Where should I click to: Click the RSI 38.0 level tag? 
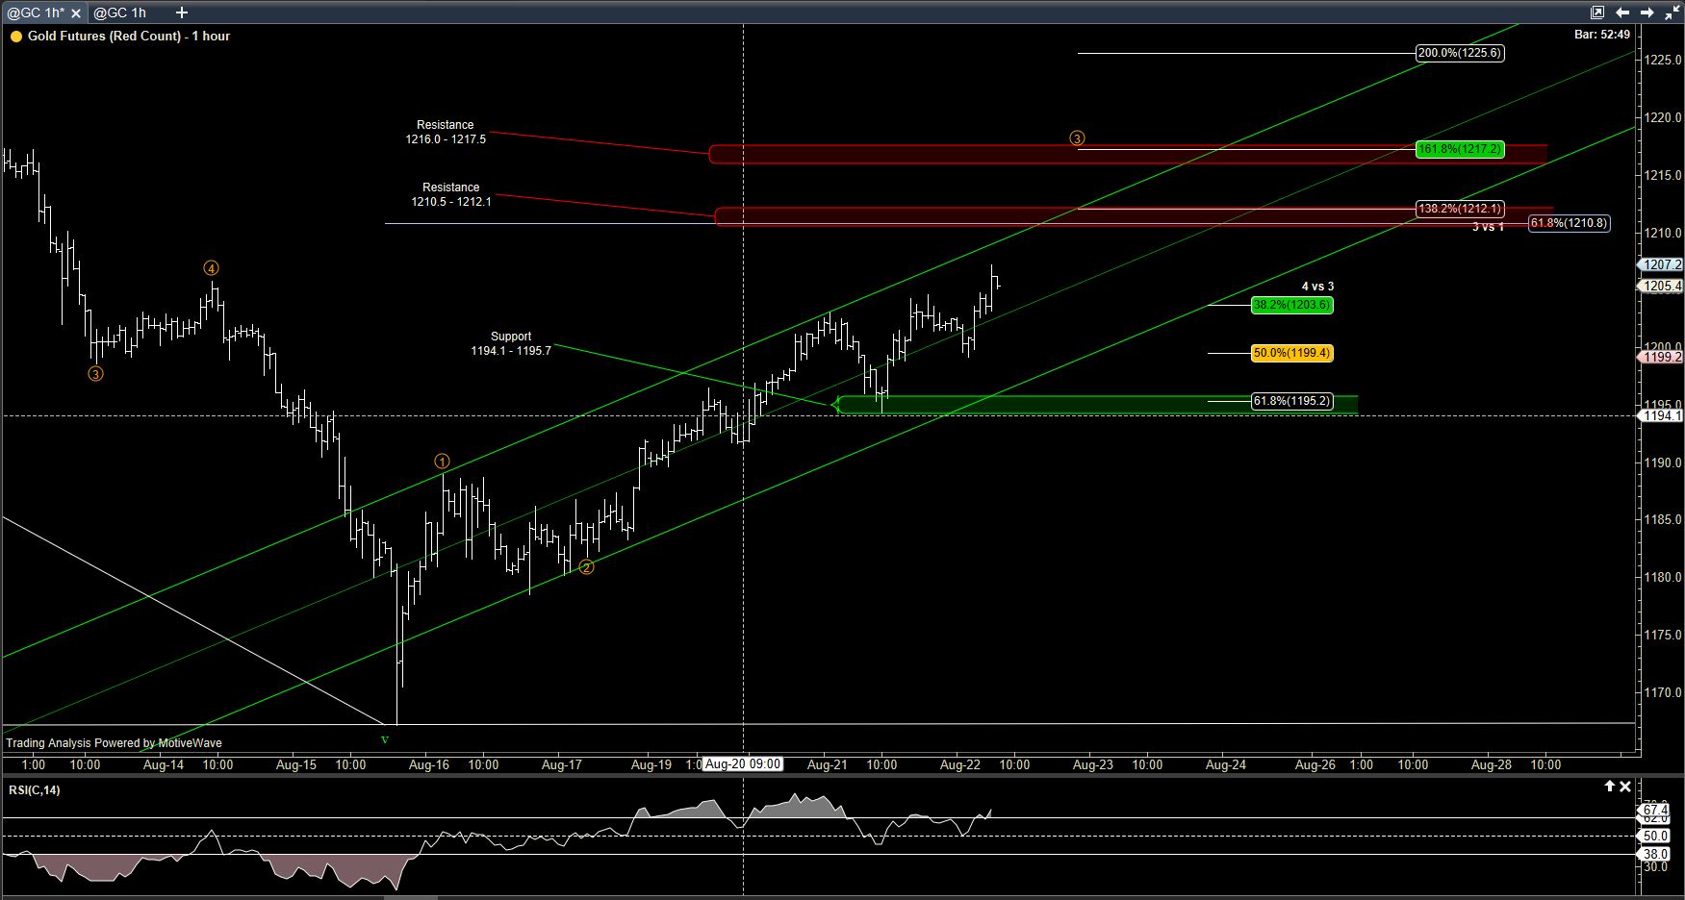pos(1656,854)
